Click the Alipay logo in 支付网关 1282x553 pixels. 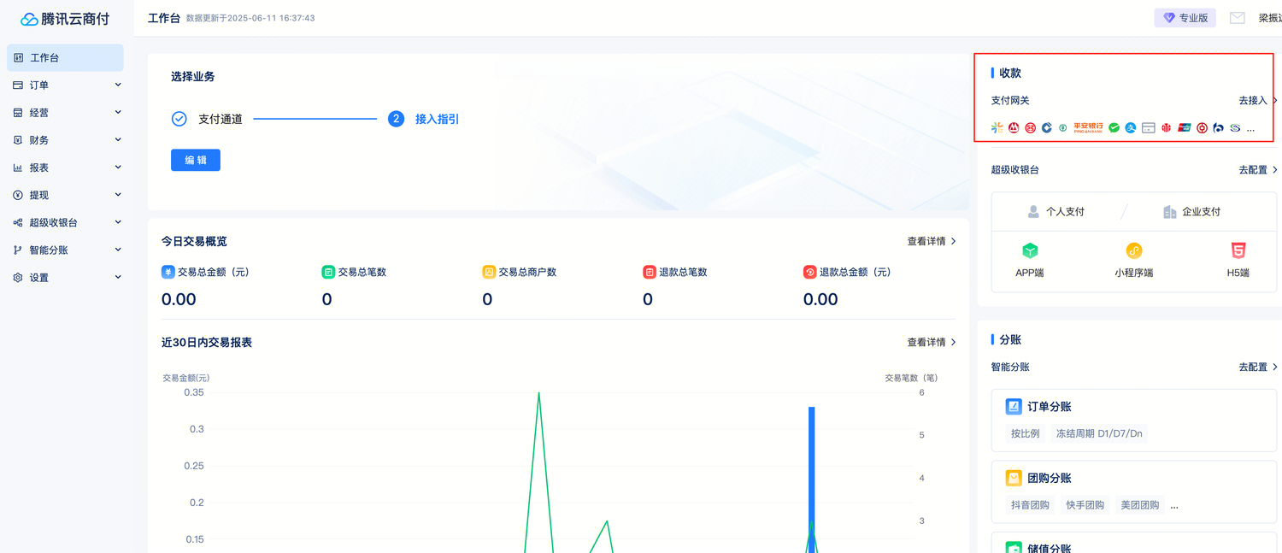point(1131,128)
